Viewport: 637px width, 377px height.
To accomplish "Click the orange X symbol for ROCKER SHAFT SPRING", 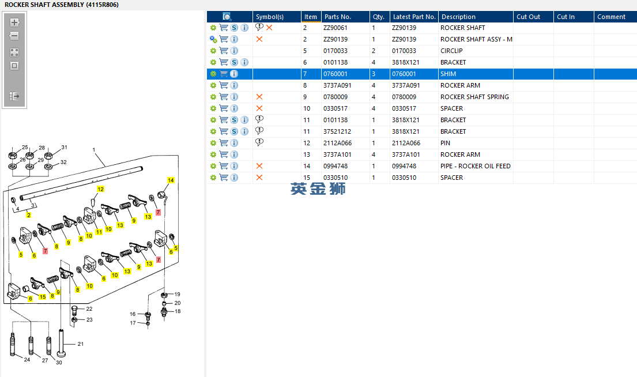I will click(x=259, y=97).
